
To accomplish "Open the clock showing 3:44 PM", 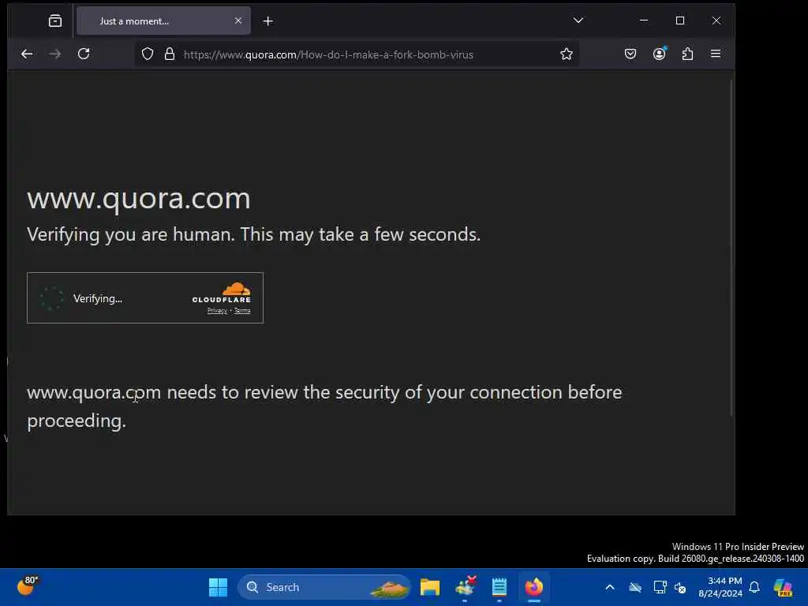I will pos(720,587).
